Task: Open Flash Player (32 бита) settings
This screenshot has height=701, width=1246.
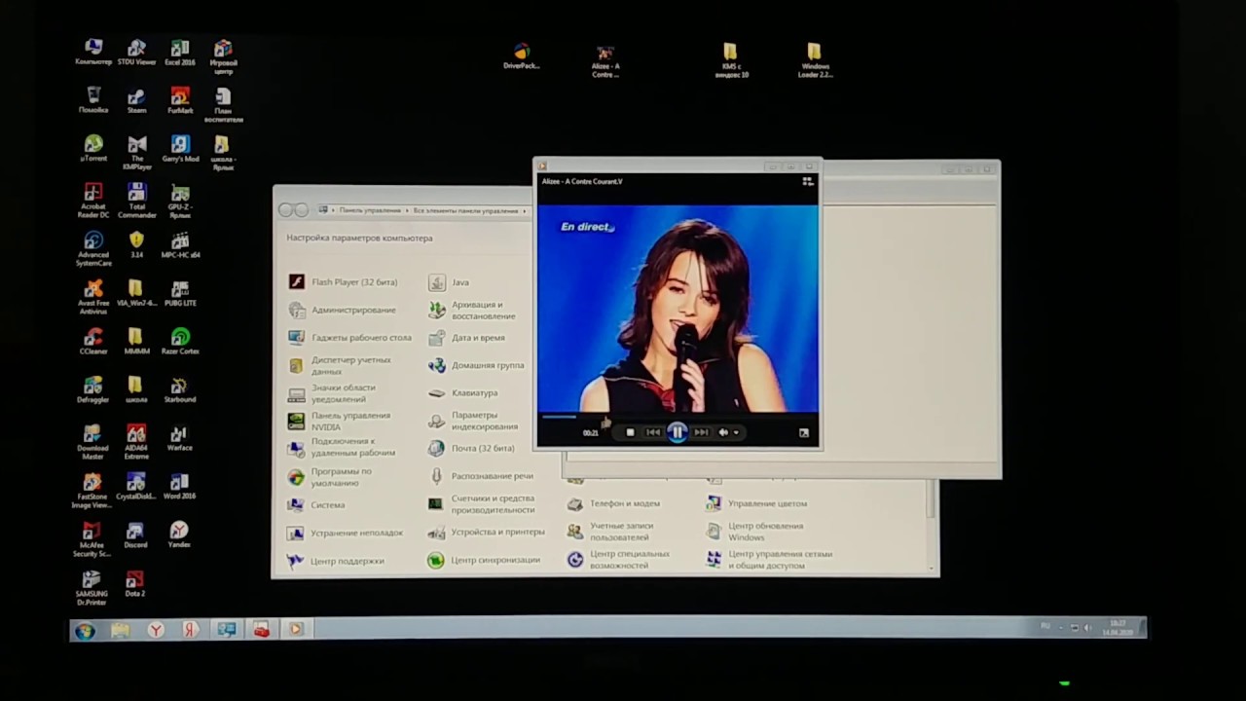Action: click(x=343, y=282)
